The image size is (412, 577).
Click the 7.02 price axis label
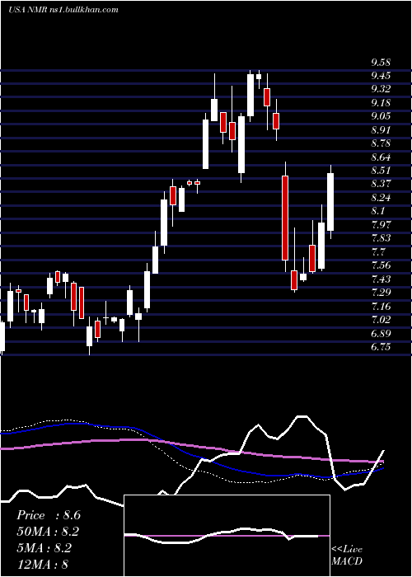pos(381,320)
